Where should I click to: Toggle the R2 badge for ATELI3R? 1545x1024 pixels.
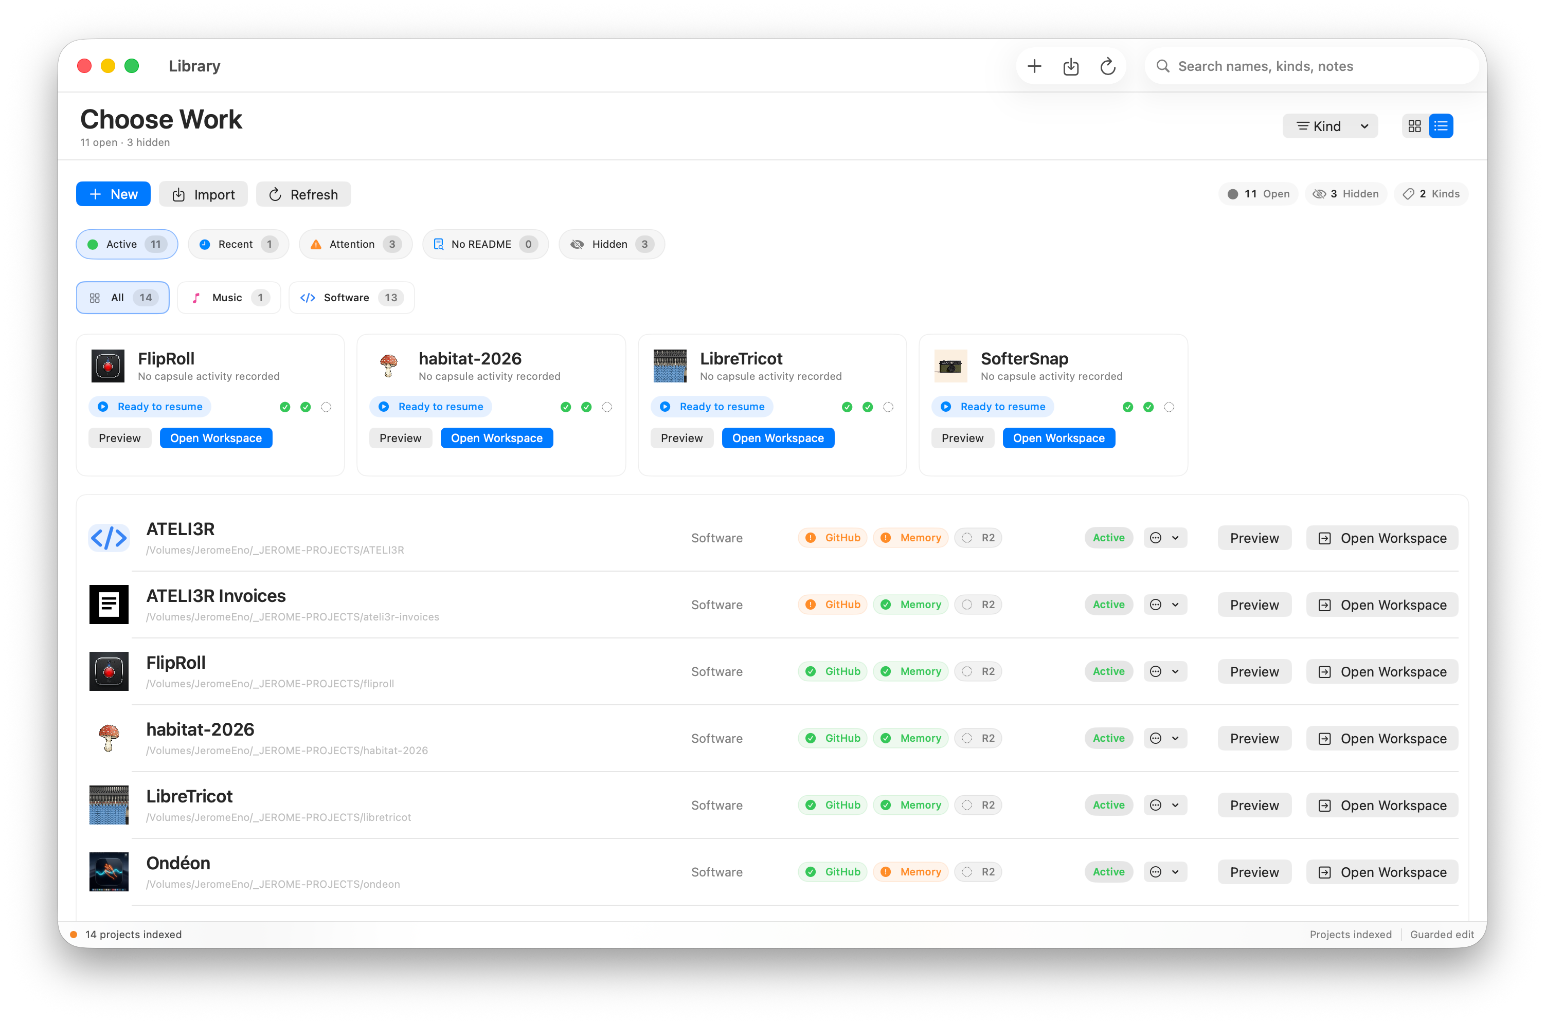coord(978,538)
